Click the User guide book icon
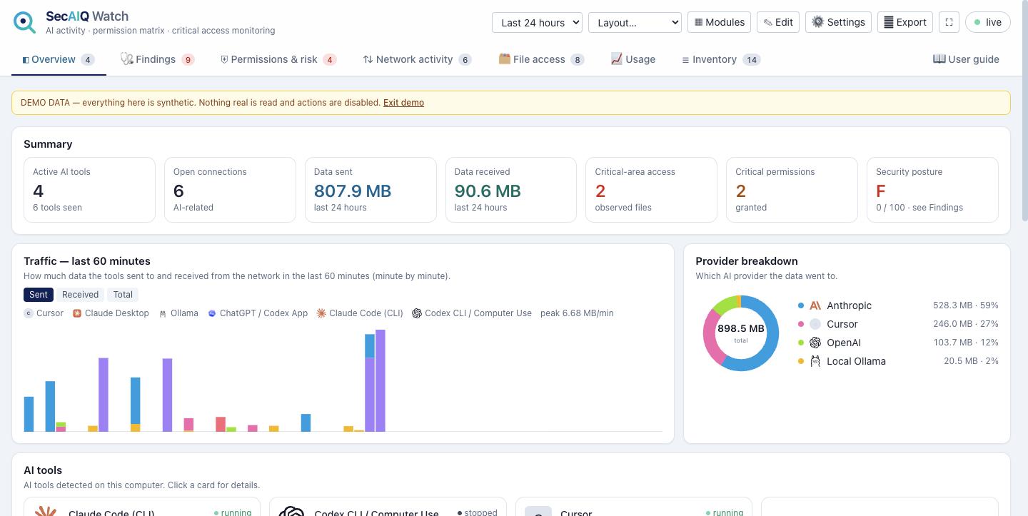Image resolution: width=1028 pixels, height=516 pixels. click(939, 59)
